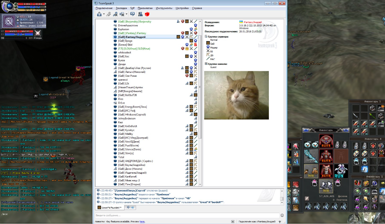Open the text chat toolbar icon

tap(132, 14)
